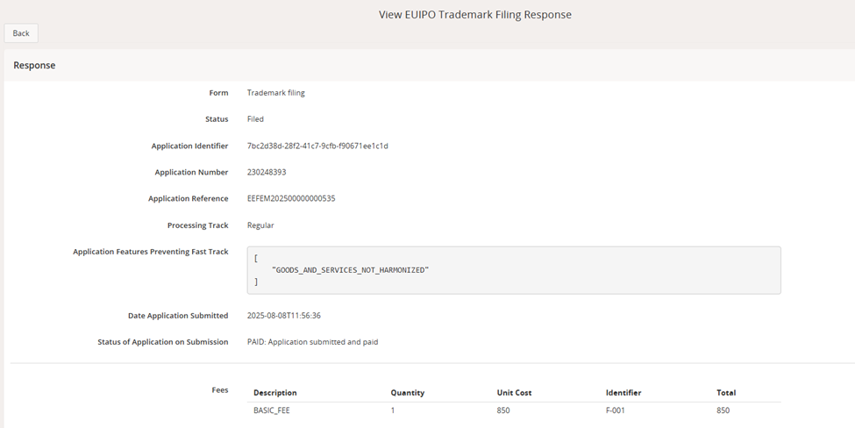Select submission date 2025-08-08T11:56:36
This screenshot has width=855, height=428.
coord(284,316)
